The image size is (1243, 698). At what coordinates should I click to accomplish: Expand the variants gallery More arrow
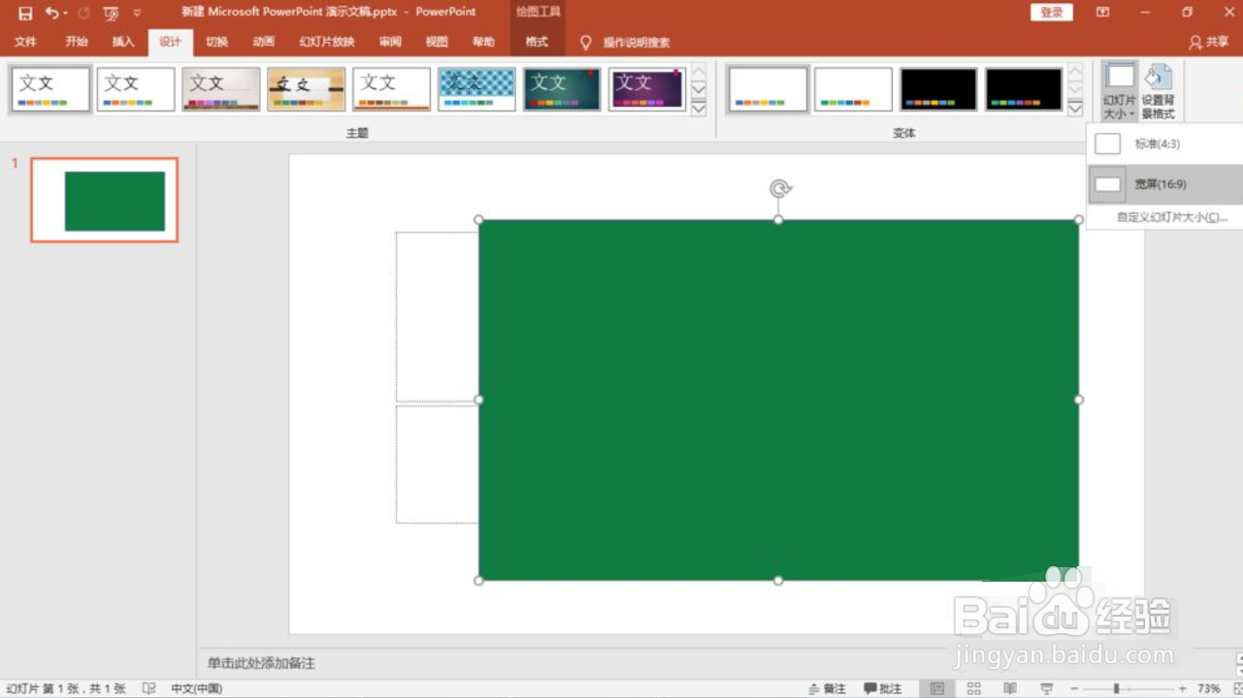[1075, 108]
